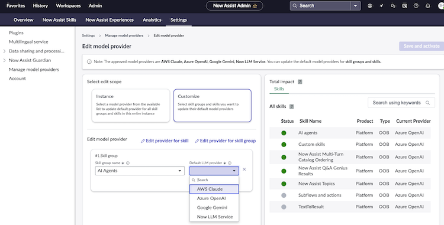Open the chat conversations icon in header
The width and height of the screenshot is (444, 225).
pyautogui.click(x=392, y=6)
